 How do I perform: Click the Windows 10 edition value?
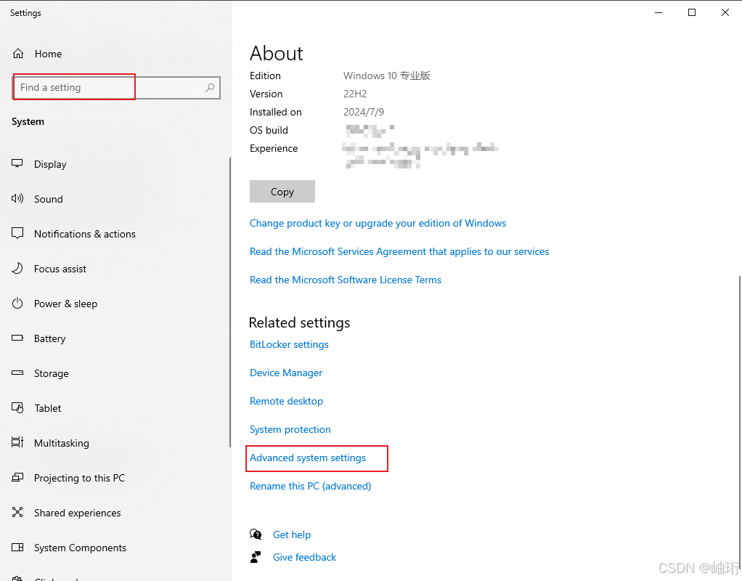pyautogui.click(x=387, y=76)
